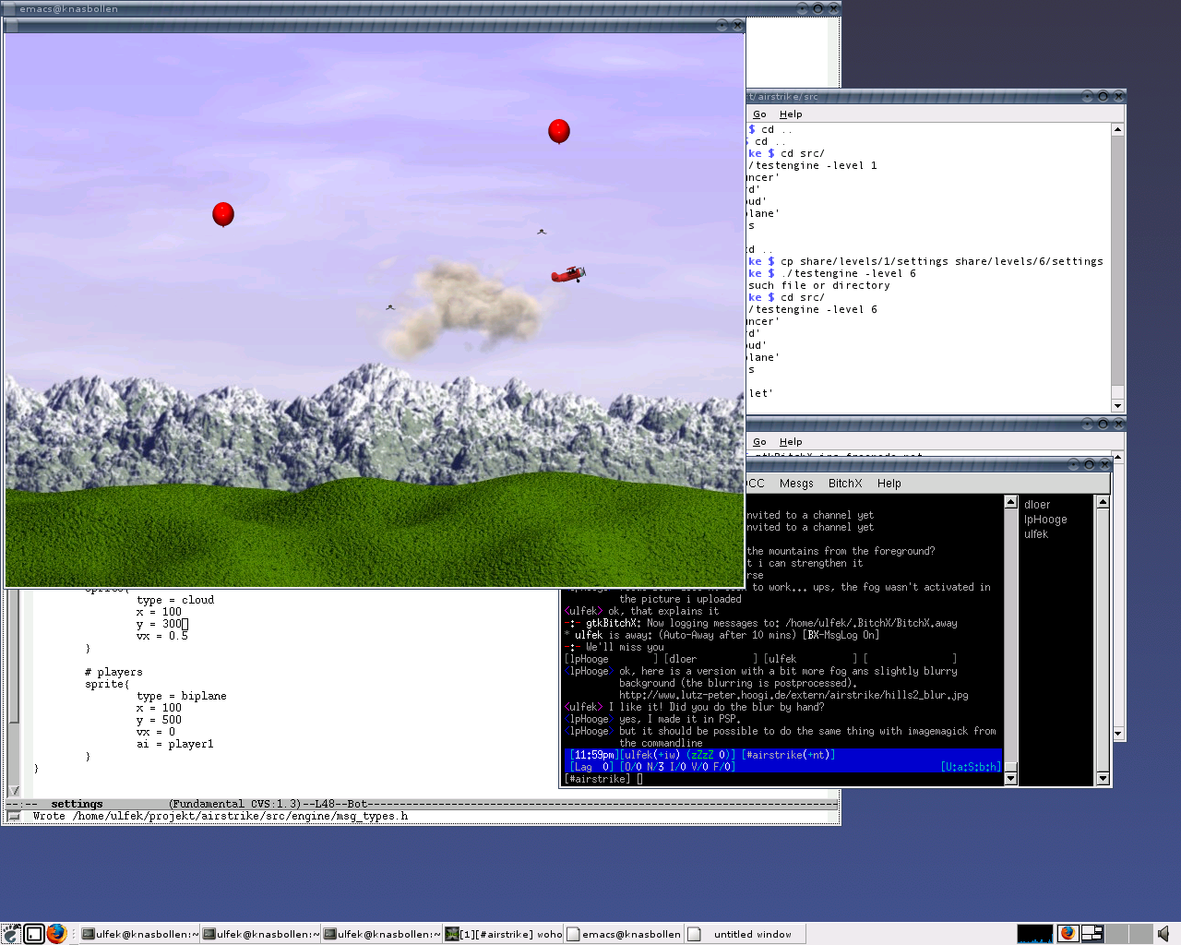Click the Firefox icon in system tray
This screenshot has height=945, width=1181.
[1068, 933]
